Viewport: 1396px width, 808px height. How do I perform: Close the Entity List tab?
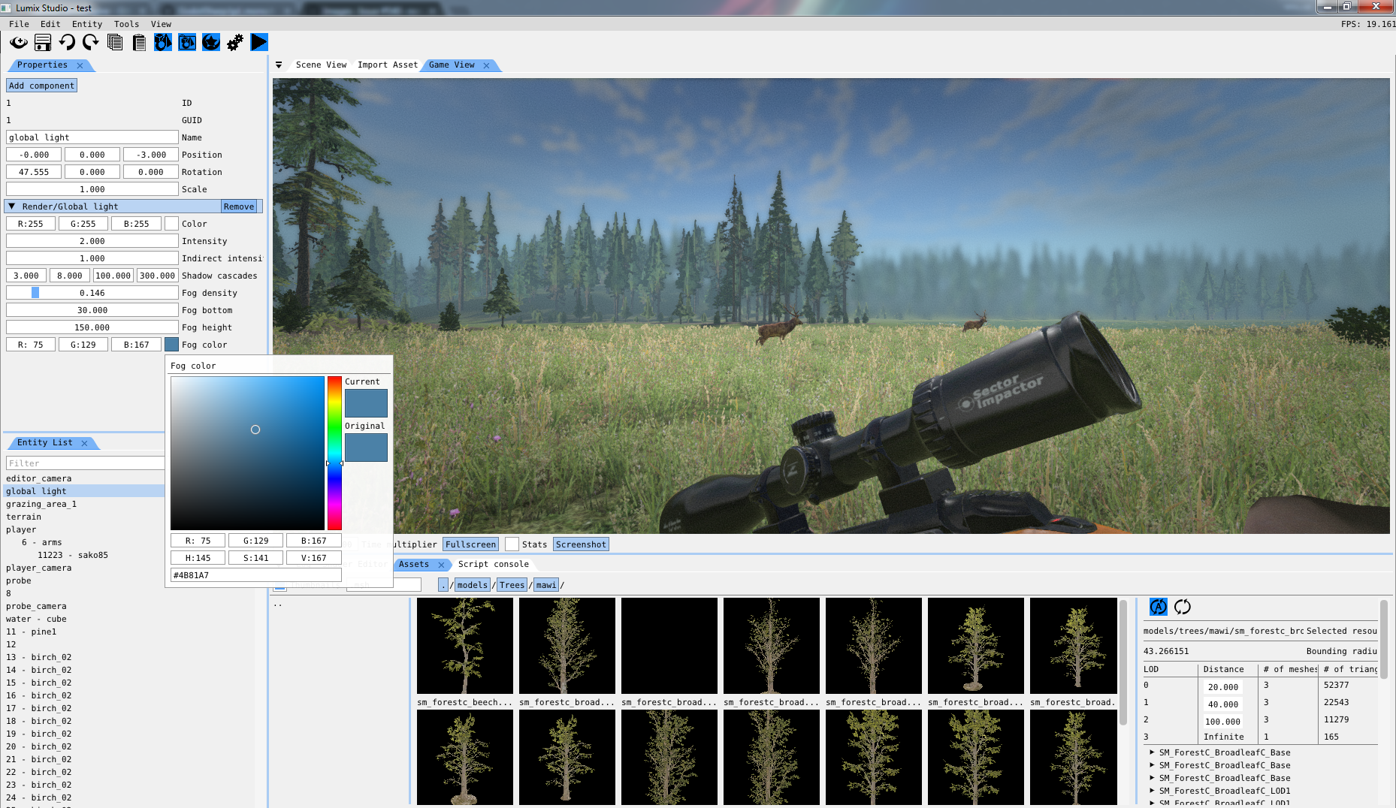[84, 443]
